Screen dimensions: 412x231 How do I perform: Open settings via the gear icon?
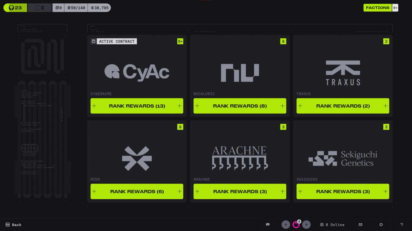click(x=381, y=225)
